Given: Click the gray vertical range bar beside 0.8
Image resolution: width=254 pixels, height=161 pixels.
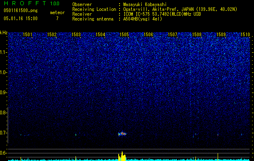Looking at the screenshot, I should tap(8, 125).
